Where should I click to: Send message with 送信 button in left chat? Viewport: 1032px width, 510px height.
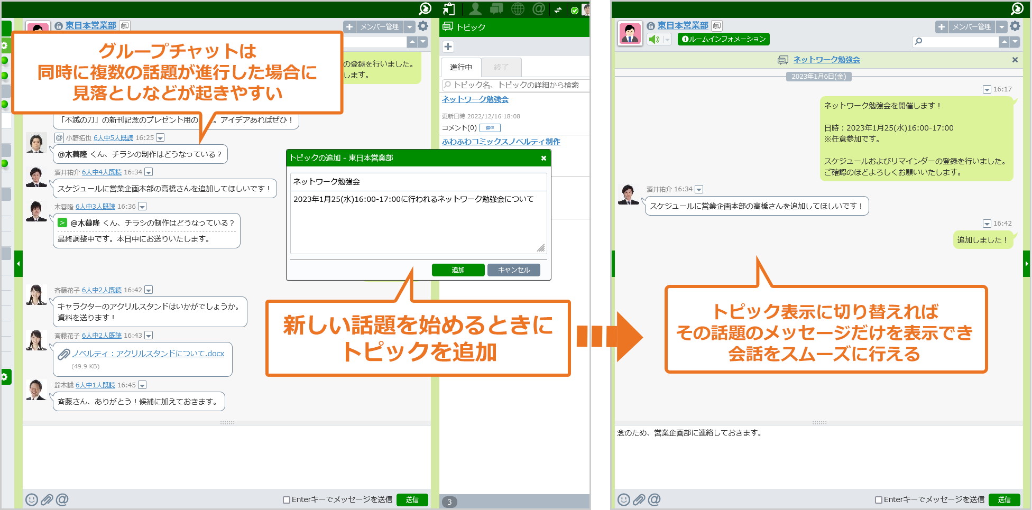(x=412, y=500)
